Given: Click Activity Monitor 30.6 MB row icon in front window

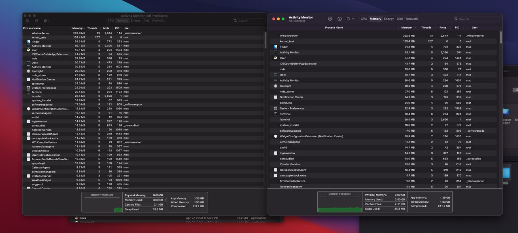Looking at the screenshot, I should click(276, 80).
